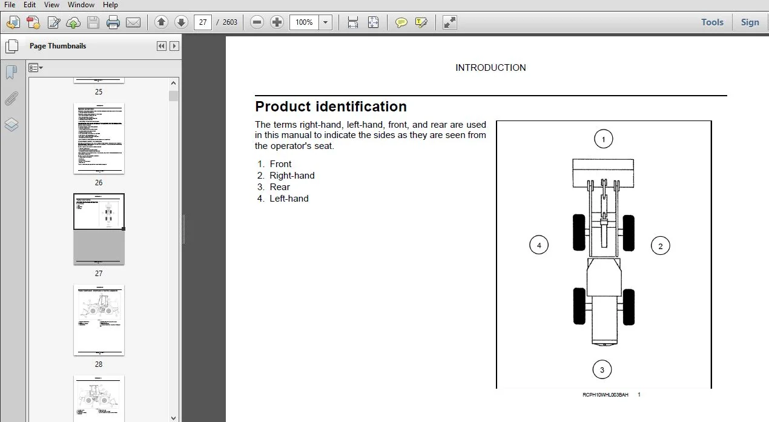Select the Highlight text tool

point(421,22)
